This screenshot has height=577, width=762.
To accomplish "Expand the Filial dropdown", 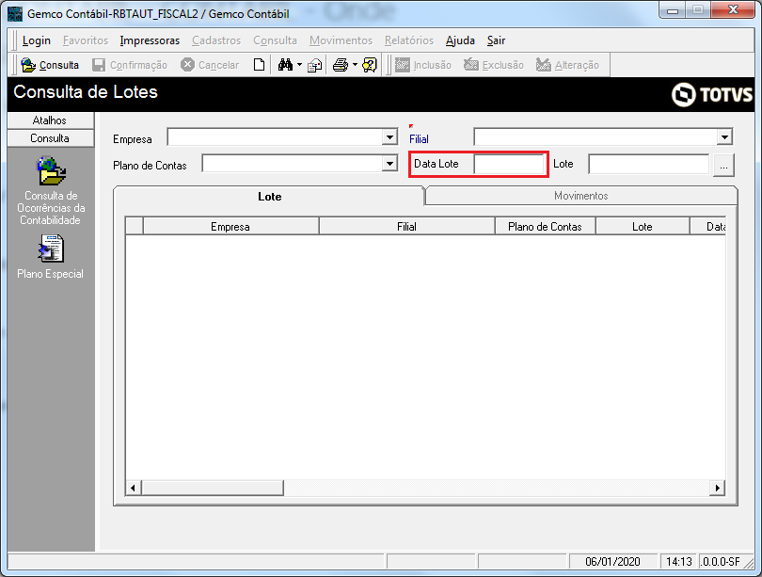I will 724,137.
